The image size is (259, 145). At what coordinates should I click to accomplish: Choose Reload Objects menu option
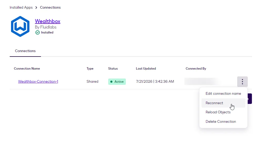[x=223, y=112]
